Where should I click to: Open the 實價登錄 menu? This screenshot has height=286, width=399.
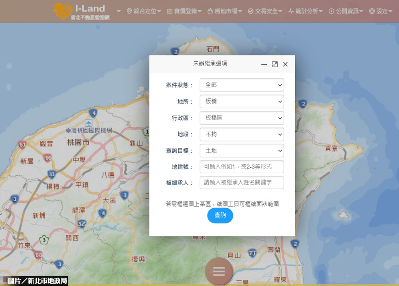184,11
